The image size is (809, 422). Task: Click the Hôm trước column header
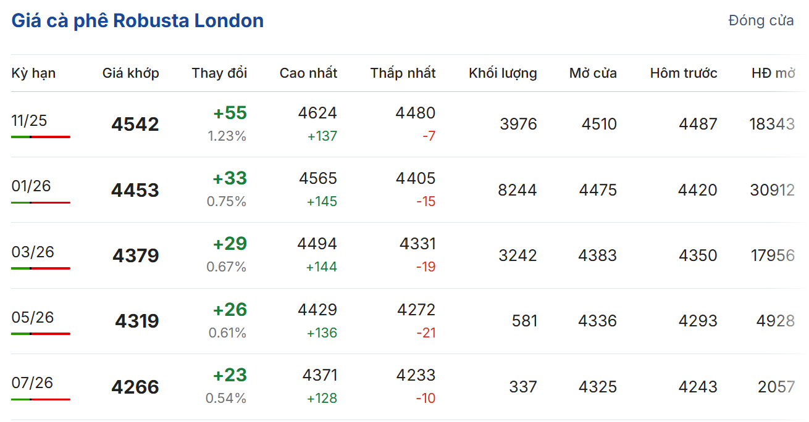[x=684, y=73]
